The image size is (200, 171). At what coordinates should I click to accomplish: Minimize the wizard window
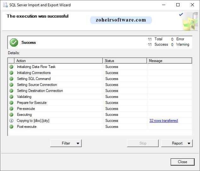(x=164, y=5)
